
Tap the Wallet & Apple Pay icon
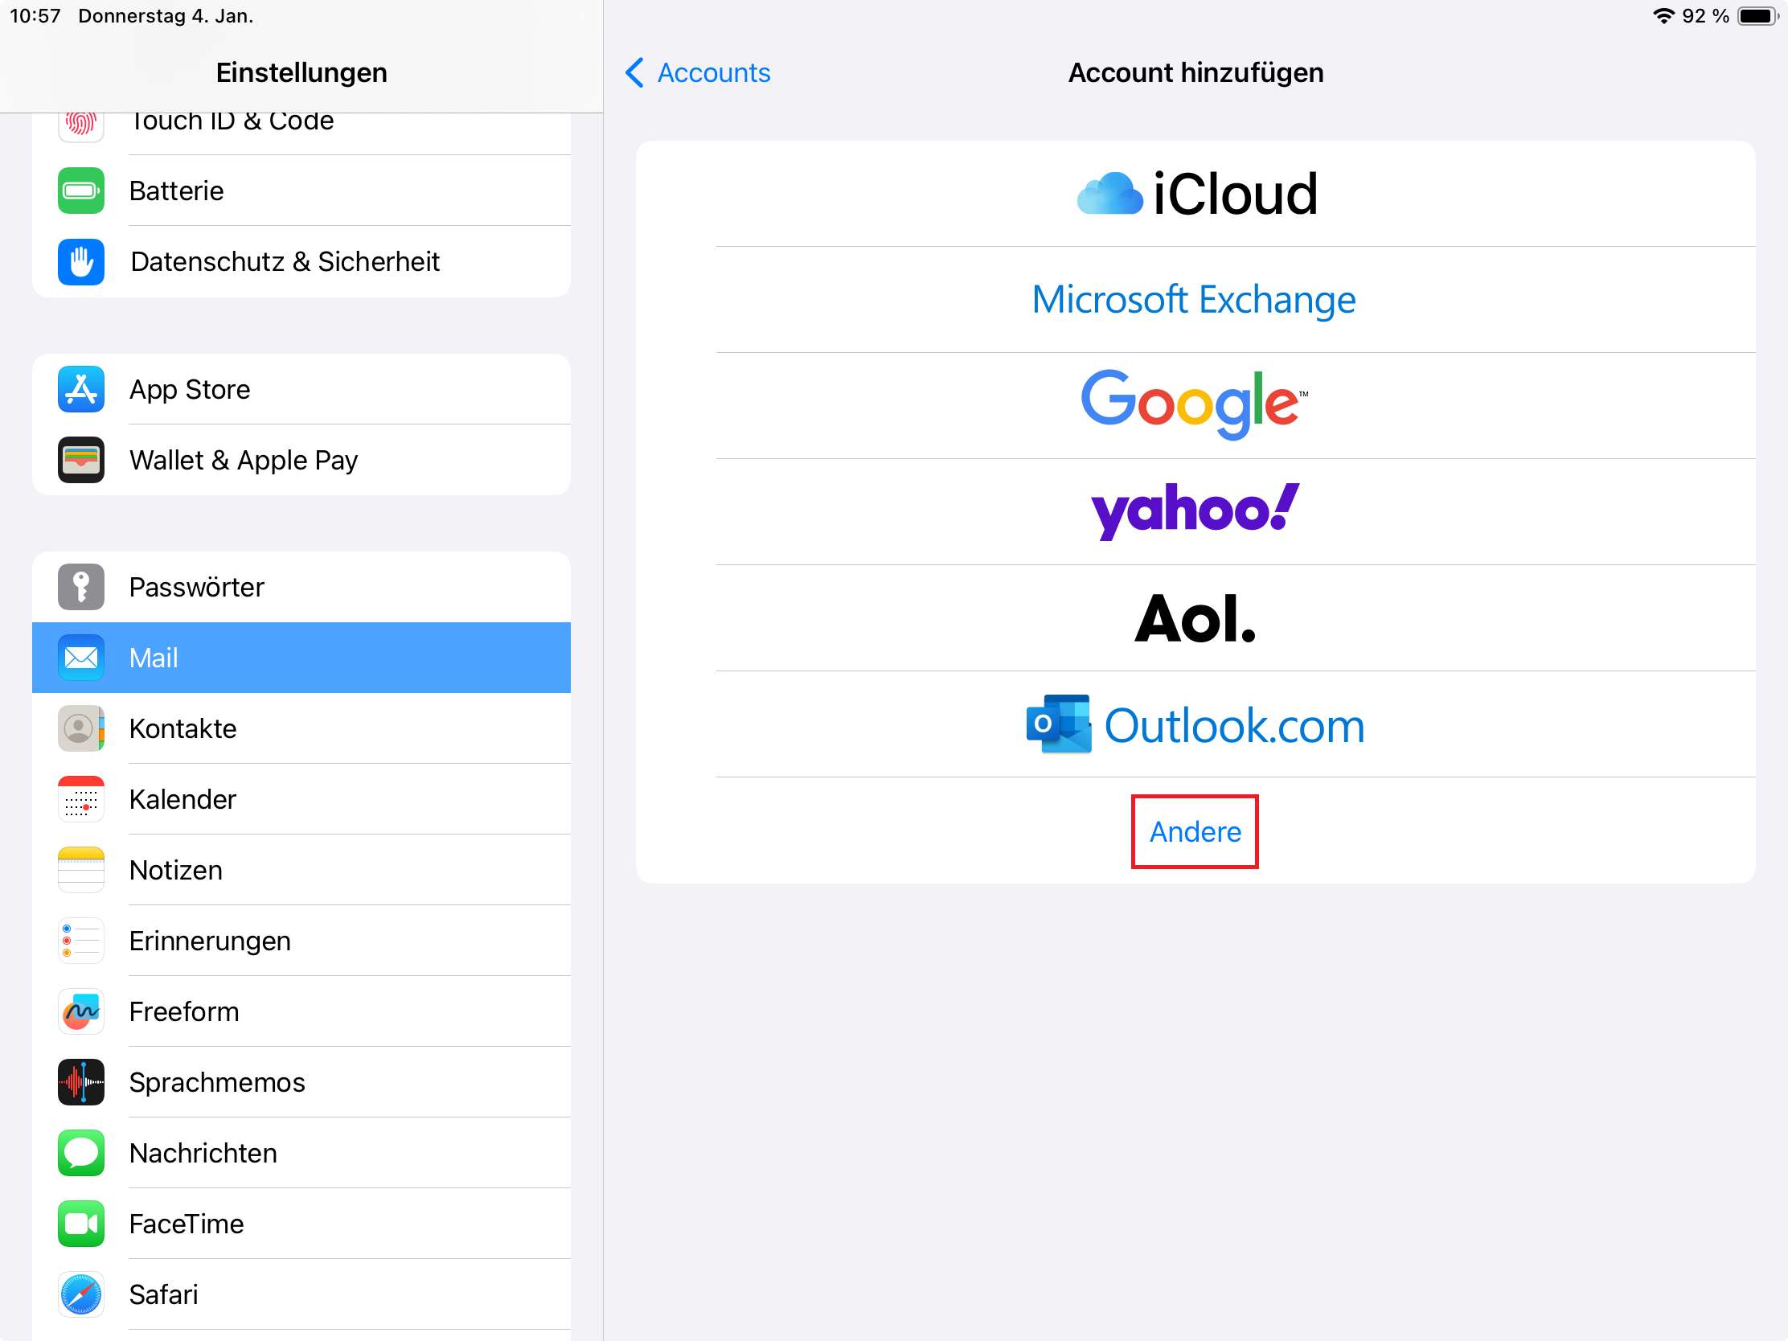(81, 460)
